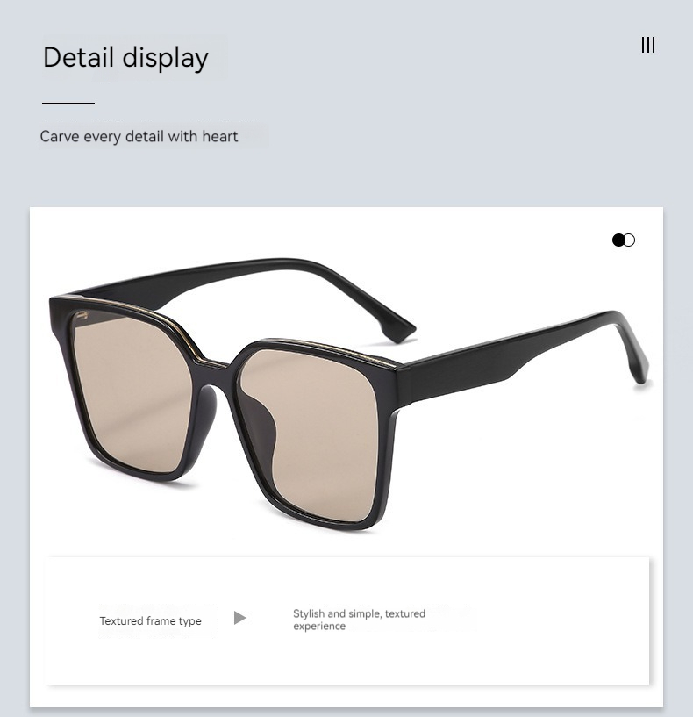
Task: Click the three vertical bars icon
Action: [x=647, y=45]
